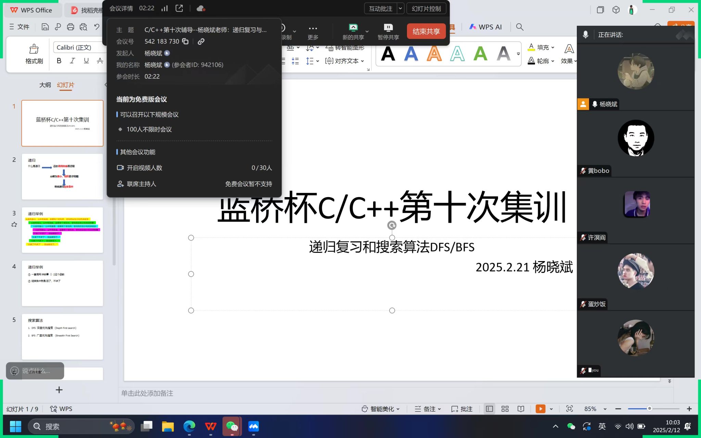Toggle Italic formatting
This screenshot has width=701, height=438.
[72, 61]
